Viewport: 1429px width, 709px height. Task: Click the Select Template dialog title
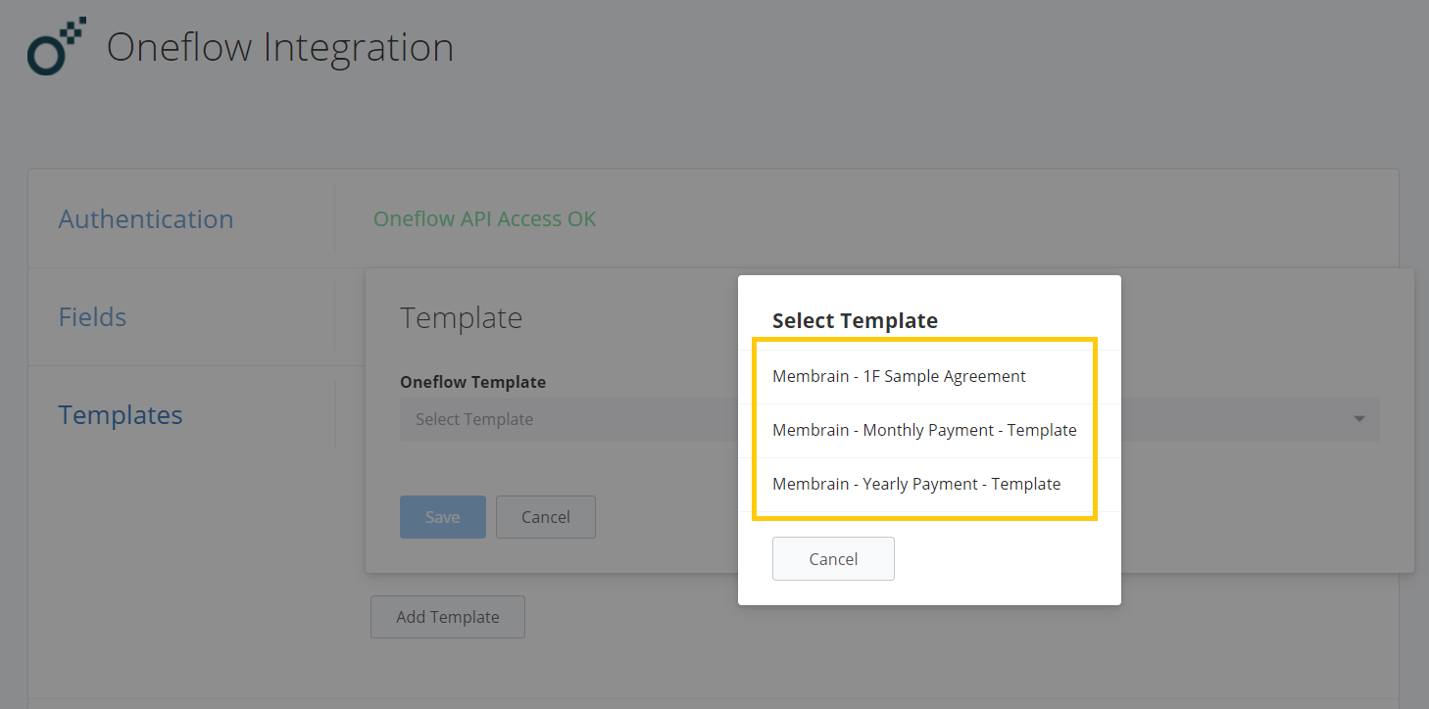854,320
